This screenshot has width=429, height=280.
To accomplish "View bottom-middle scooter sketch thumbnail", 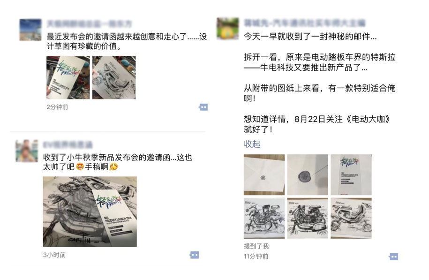I will (308, 218).
